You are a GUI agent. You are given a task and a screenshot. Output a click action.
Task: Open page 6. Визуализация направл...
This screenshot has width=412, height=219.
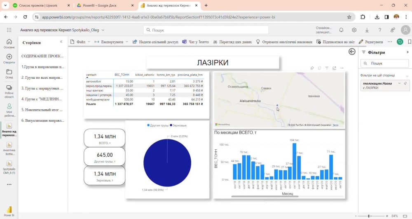(42, 121)
